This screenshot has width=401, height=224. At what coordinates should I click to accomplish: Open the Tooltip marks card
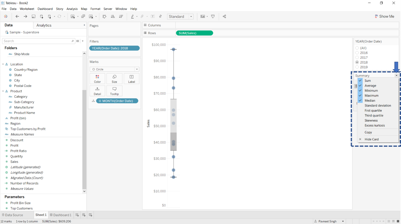(114, 91)
